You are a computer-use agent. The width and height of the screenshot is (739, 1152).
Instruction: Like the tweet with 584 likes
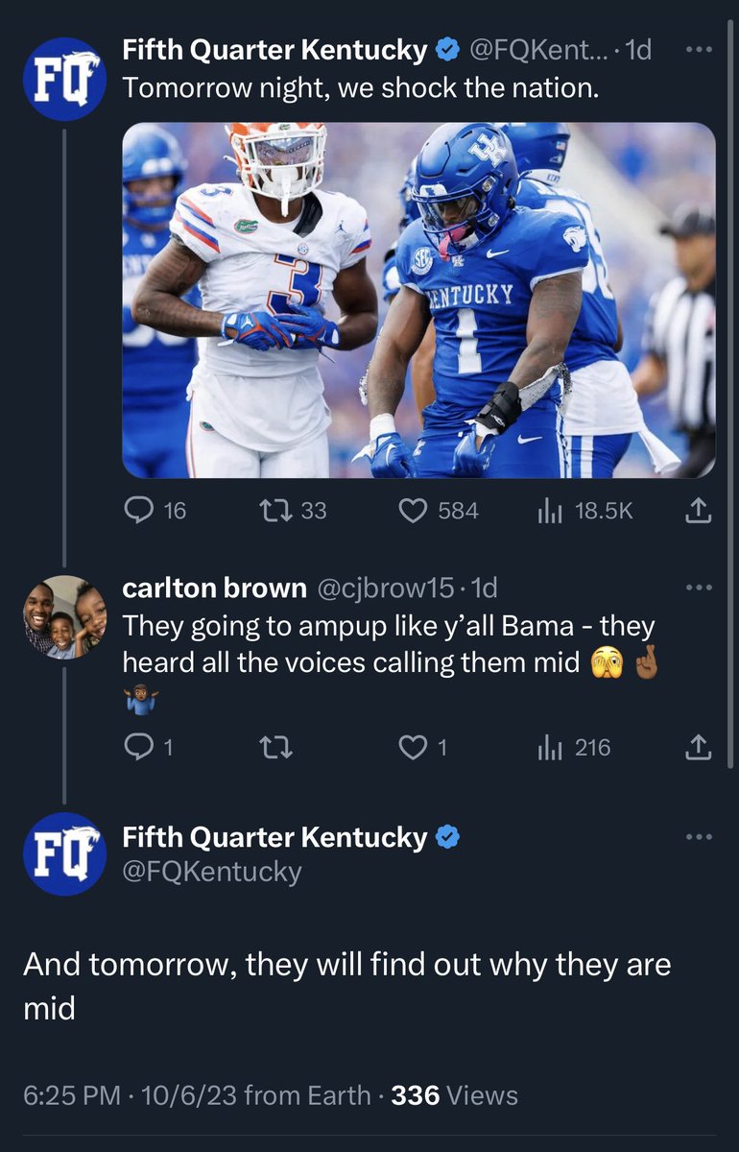click(438, 512)
